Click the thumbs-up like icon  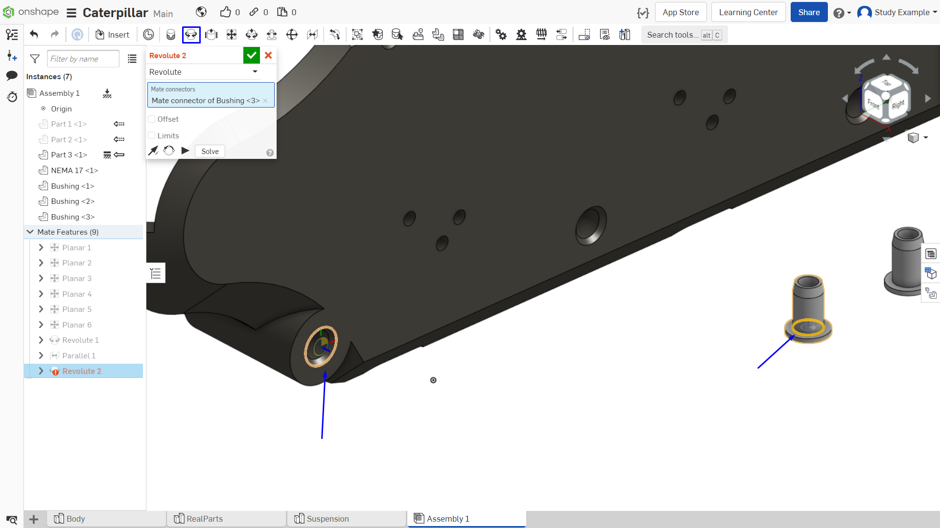[225, 12]
